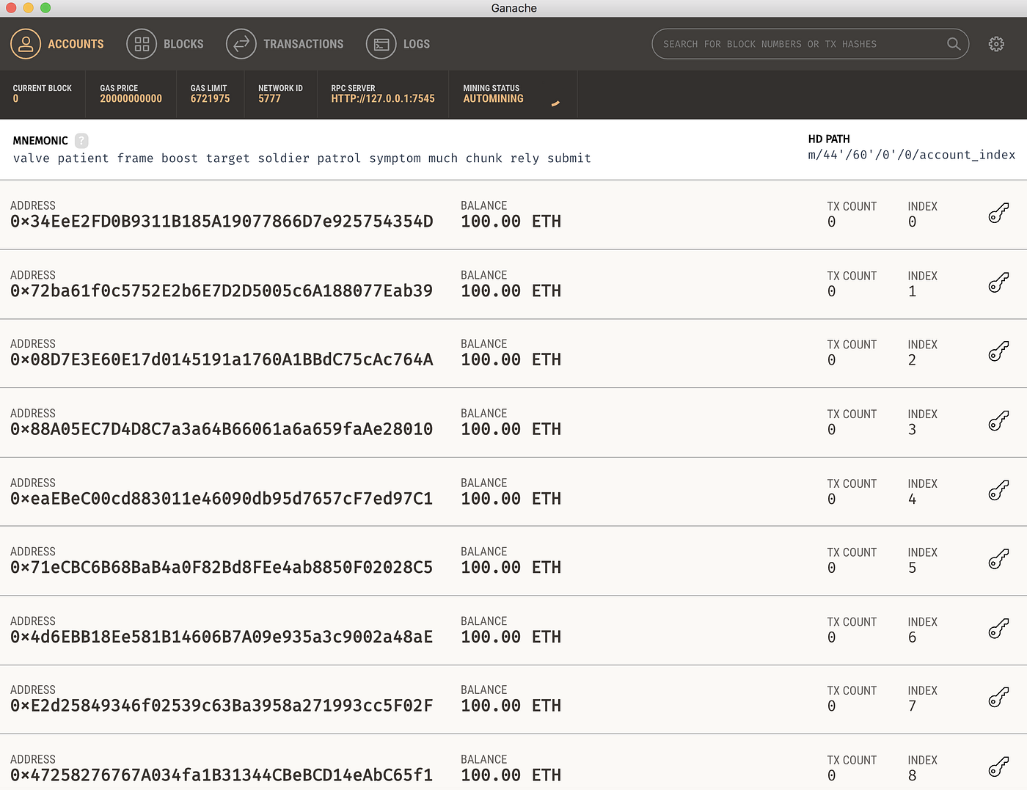
Task: Select address 0xE2d25849346f02539c63Ba3958a271993cc5F02F
Action: [x=222, y=706]
